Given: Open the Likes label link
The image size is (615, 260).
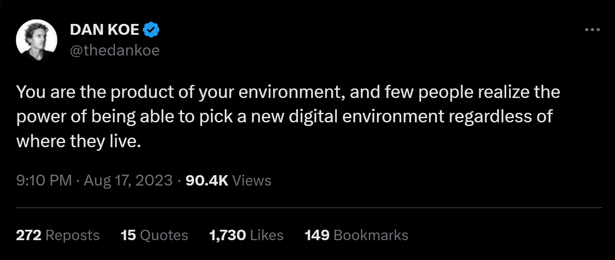Looking at the screenshot, I should (x=267, y=235).
